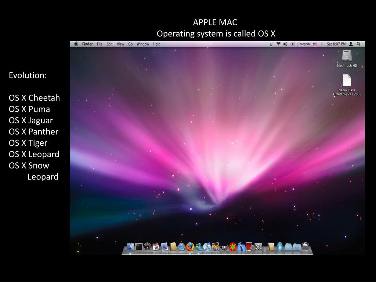Open the red circle green star app
This screenshot has height=282, width=376.
click(232, 246)
